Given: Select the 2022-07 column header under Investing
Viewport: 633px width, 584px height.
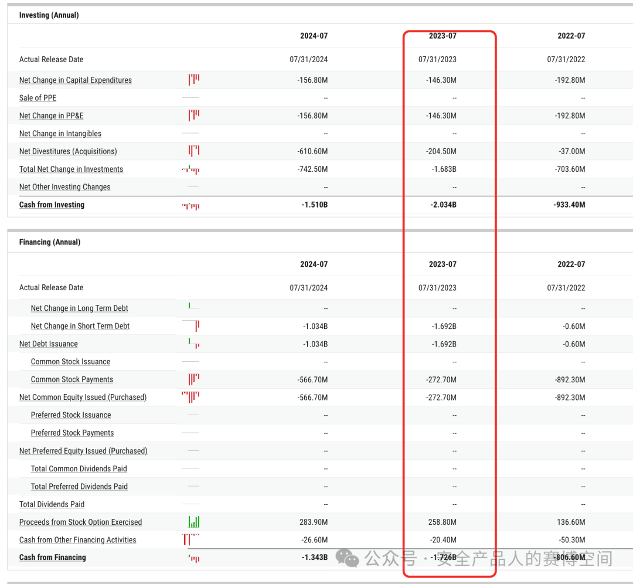Looking at the screenshot, I should 571,36.
